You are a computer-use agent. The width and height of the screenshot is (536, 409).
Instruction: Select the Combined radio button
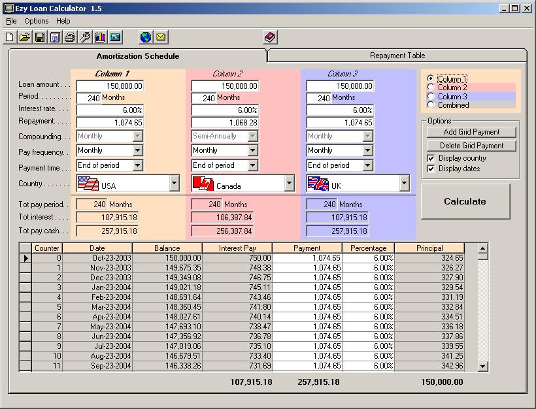431,105
